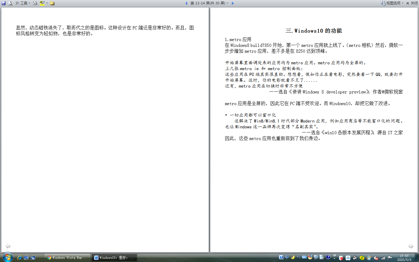The width and height of the screenshot is (419, 262).
Task: Insert a new comment with the note icon
Action: 52,3
